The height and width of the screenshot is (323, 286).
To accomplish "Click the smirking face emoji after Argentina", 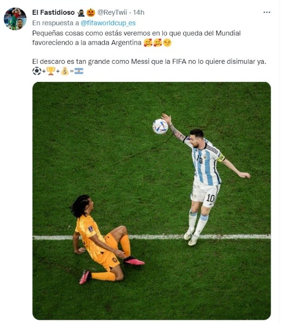I will click(167, 43).
